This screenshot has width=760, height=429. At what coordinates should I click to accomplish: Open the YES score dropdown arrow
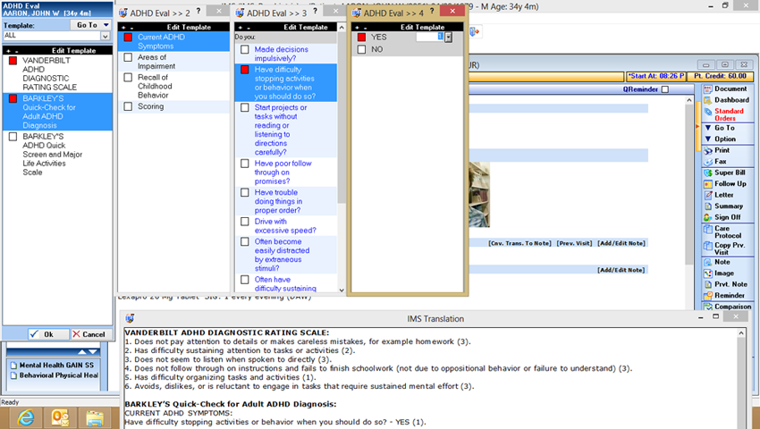(x=448, y=38)
